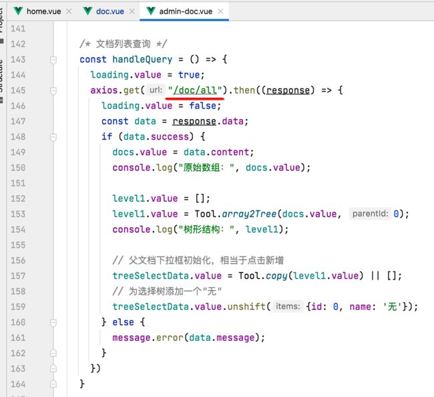Click the "原始数组: " string literal

pos(206,168)
